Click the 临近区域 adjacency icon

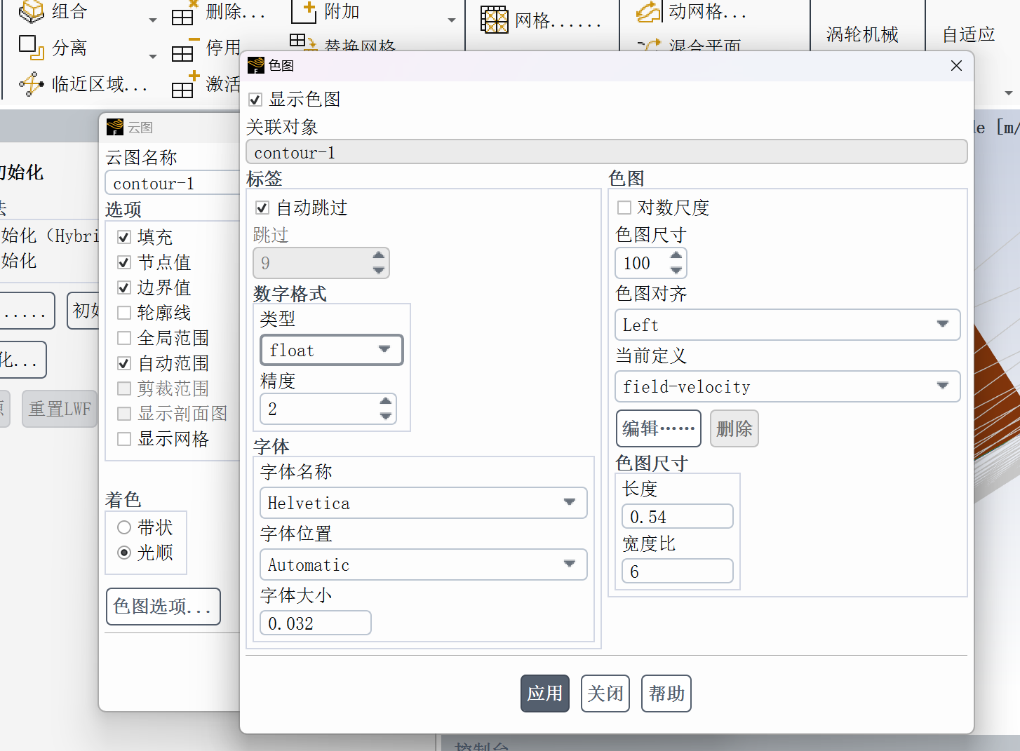[x=31, y=84]
